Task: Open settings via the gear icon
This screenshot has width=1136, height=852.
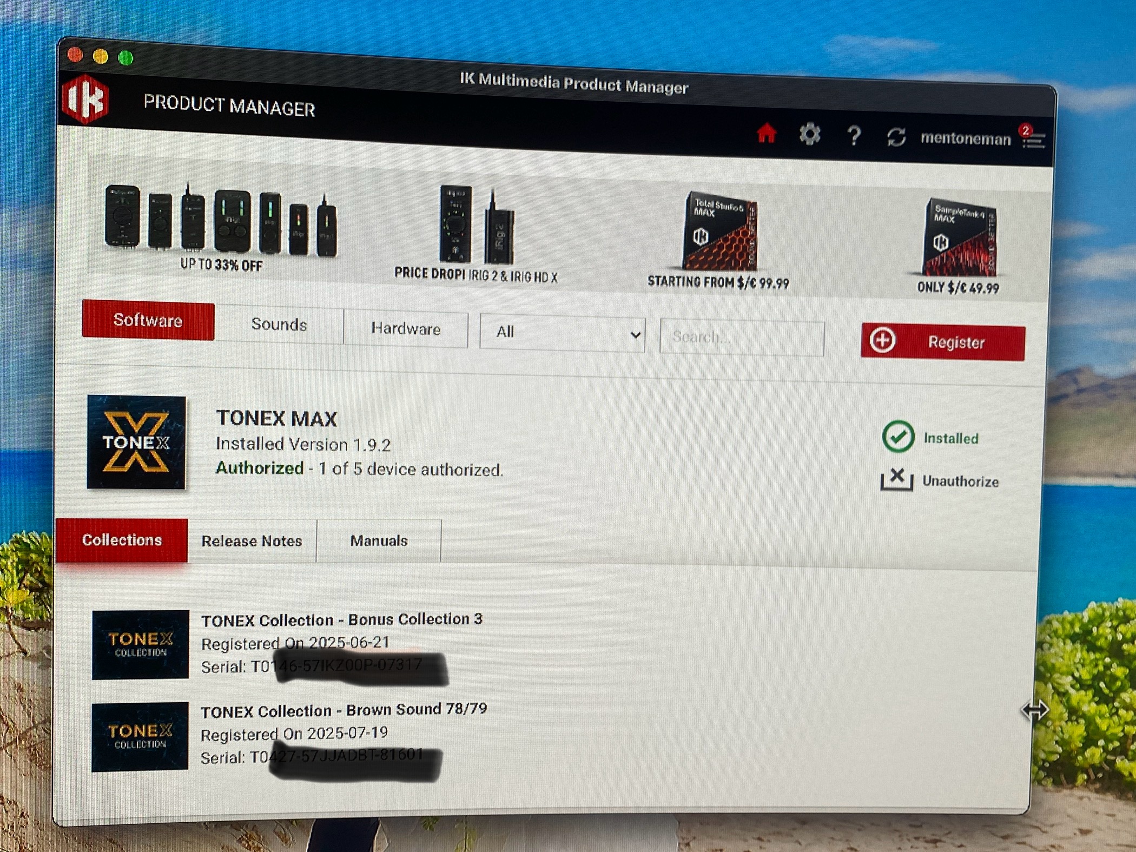Action: pyautogui.click(x=809, y=134)
